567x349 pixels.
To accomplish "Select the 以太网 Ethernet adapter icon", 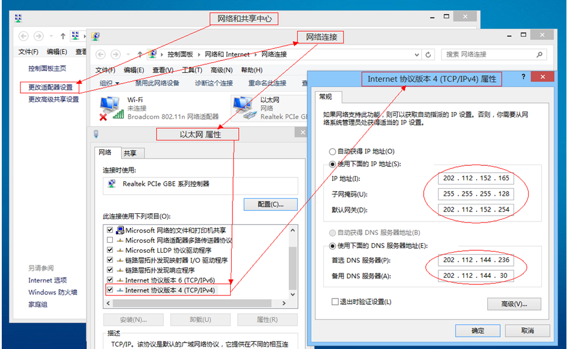I will [x=244, y=108].
